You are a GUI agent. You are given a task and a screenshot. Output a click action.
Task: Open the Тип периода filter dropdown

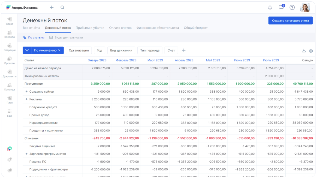point(150,51)
